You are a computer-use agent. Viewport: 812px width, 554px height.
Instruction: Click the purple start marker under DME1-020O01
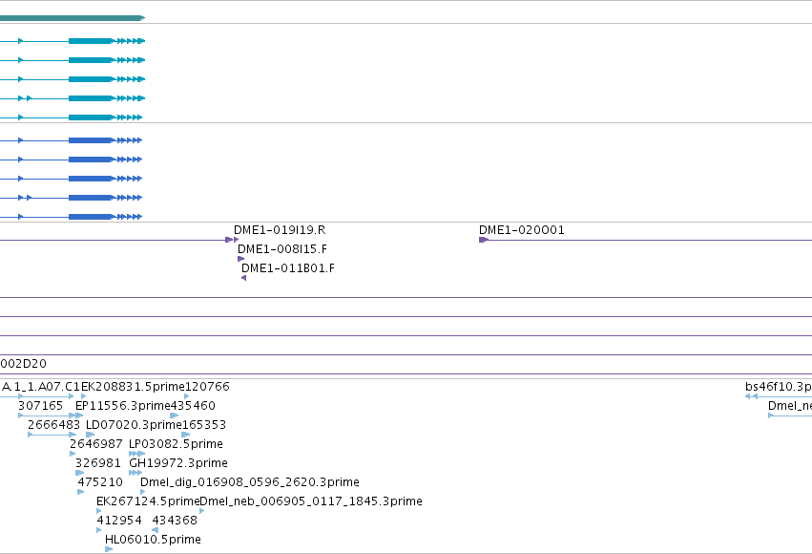point(484,240)
